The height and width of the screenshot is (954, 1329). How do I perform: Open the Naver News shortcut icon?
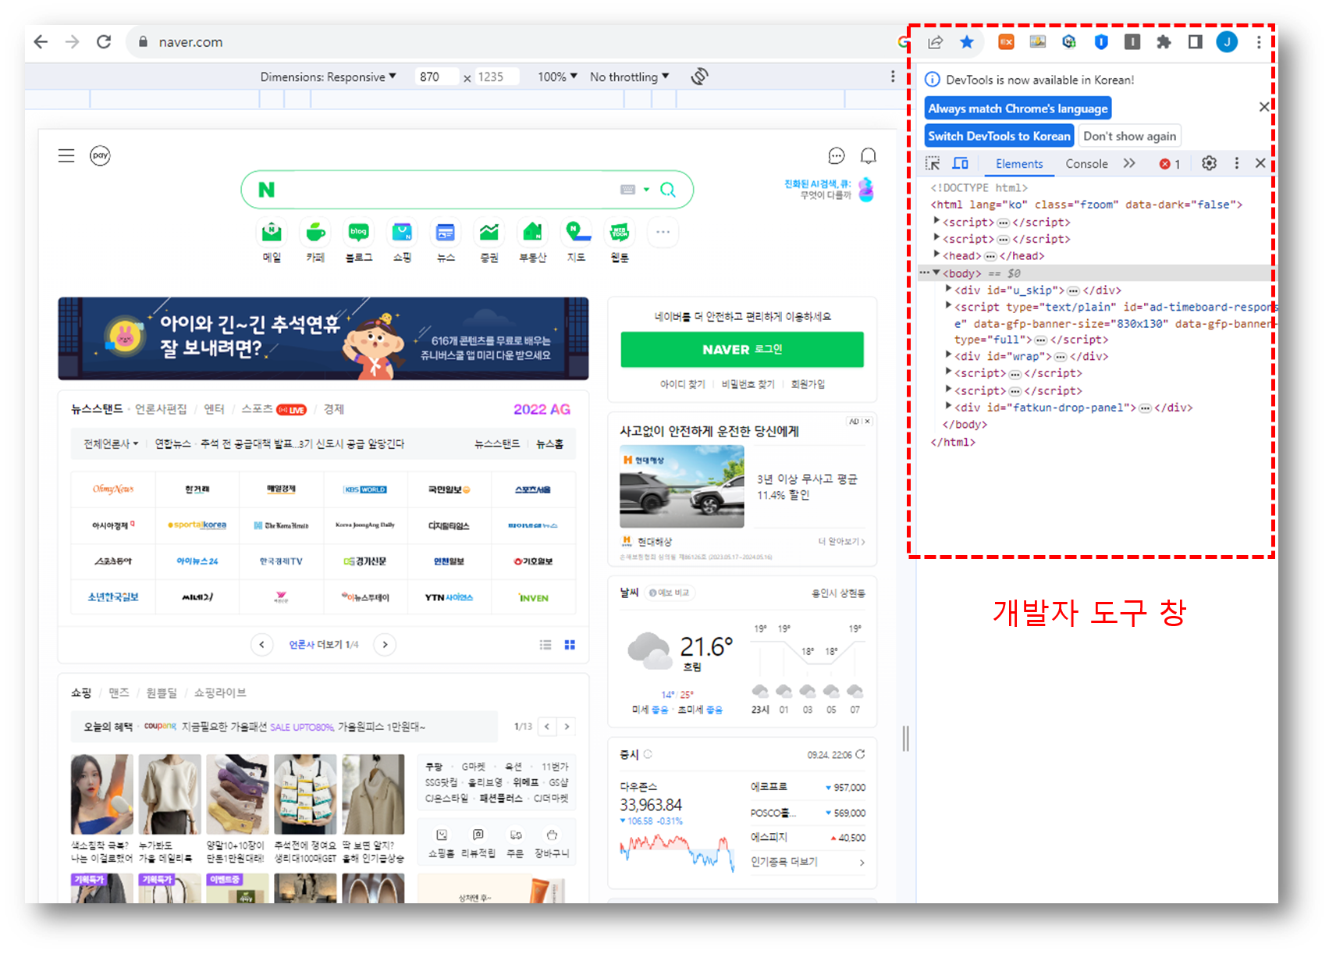[x=446, y=233]
